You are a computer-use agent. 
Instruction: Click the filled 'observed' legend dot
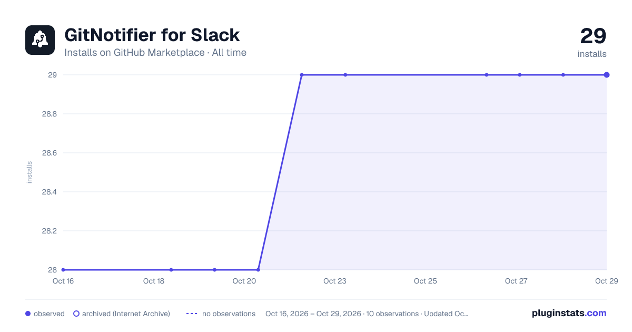[28, 314]
